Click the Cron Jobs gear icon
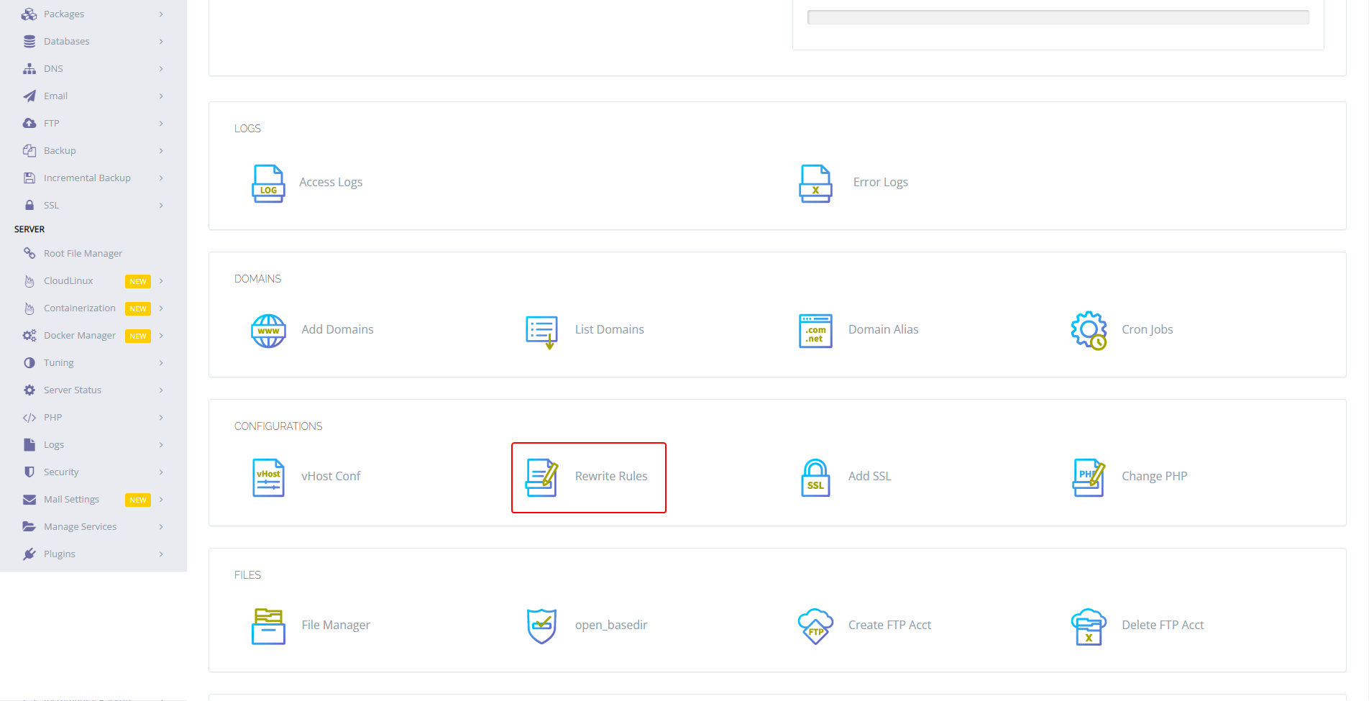The height and width of the screenshot is (701, 1369). 1089,331
